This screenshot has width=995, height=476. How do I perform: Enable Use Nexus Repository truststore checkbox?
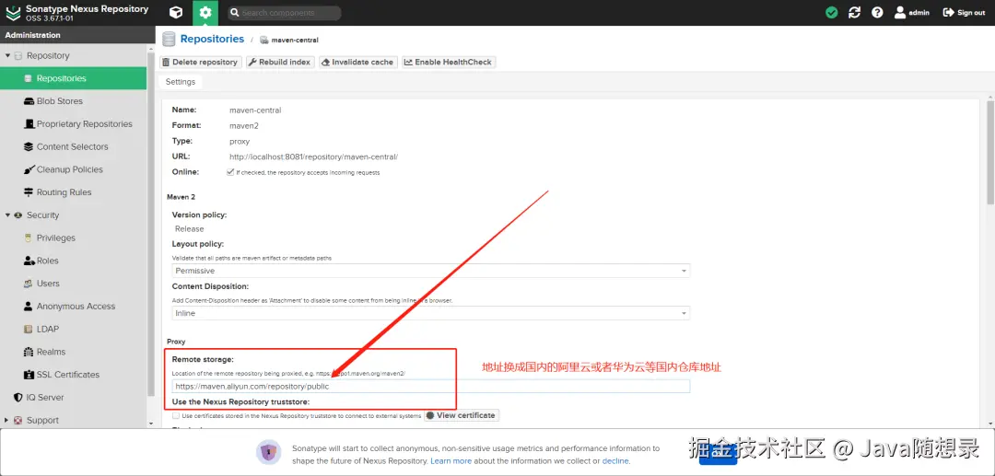point(176,416)
